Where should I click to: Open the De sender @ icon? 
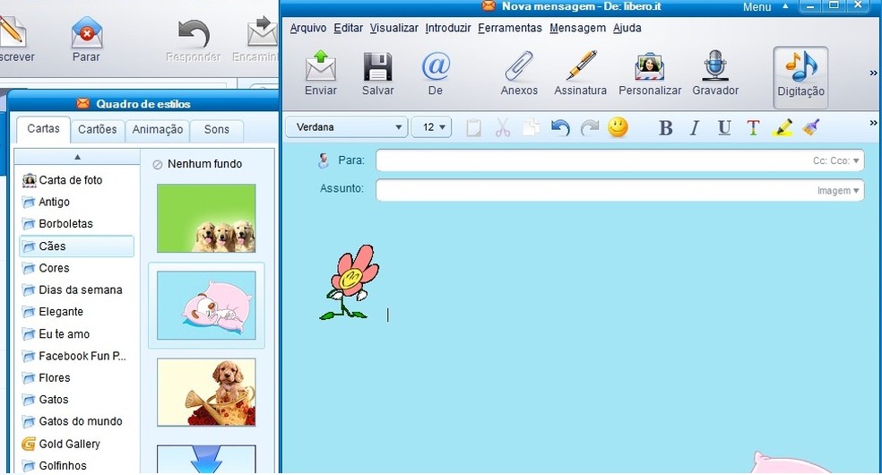pyautogui.click(x=436, y=73)
